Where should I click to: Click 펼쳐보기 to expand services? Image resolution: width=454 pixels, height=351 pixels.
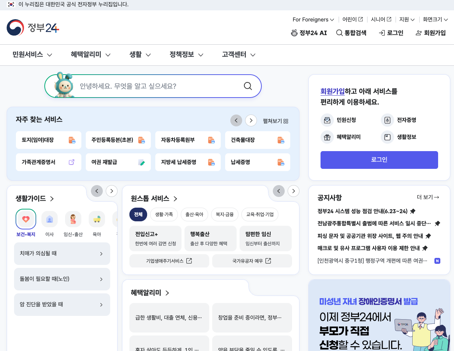(275, 121)
